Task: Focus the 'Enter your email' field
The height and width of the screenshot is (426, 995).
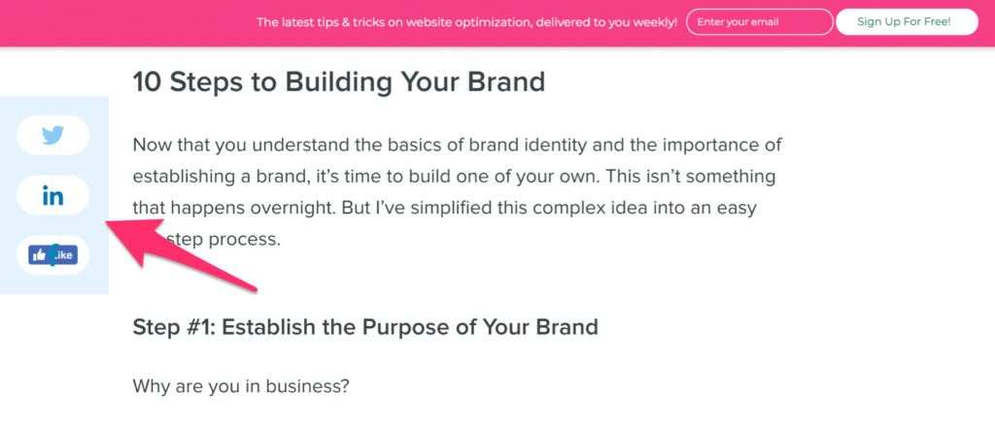Action: tap(760, 22)
